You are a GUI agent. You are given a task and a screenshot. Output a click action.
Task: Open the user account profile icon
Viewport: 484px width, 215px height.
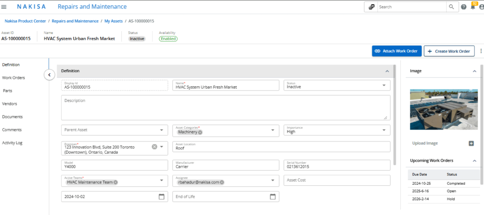[x=481, y=7]
